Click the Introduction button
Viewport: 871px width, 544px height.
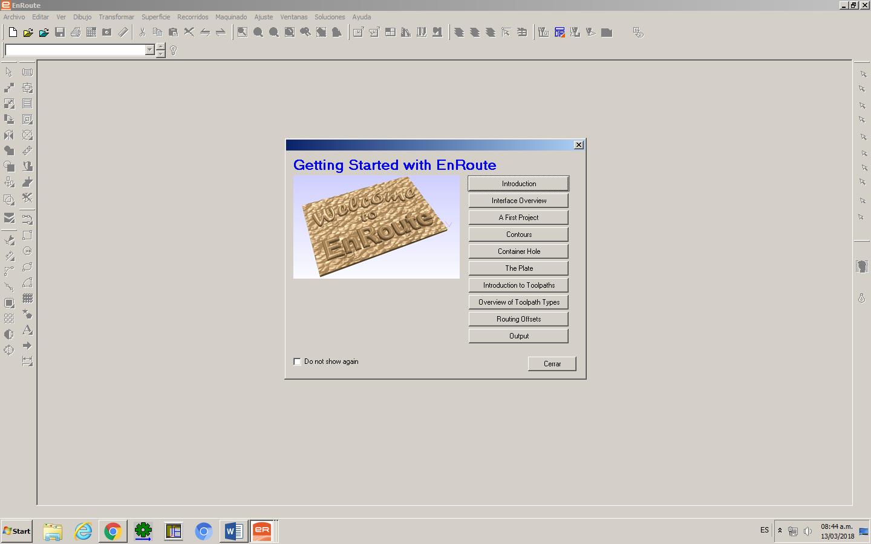click(518, 184)
